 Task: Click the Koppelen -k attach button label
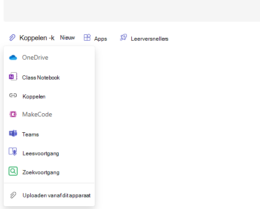(x=37, y=38)
